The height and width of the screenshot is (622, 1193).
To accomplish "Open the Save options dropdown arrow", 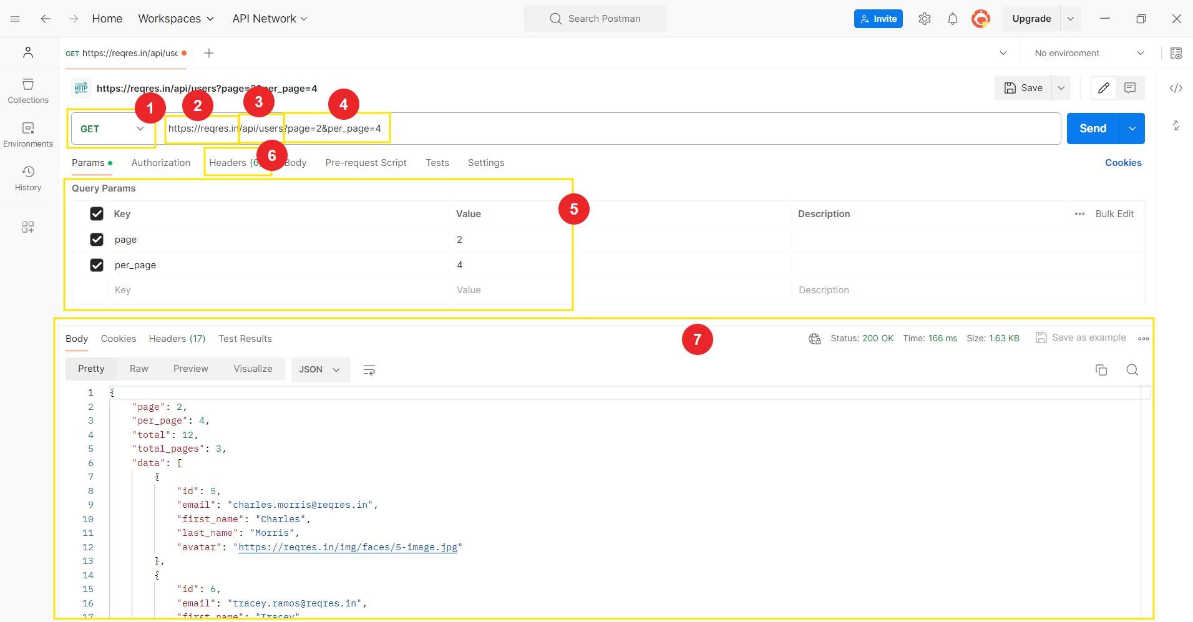I will point(1061,88).
